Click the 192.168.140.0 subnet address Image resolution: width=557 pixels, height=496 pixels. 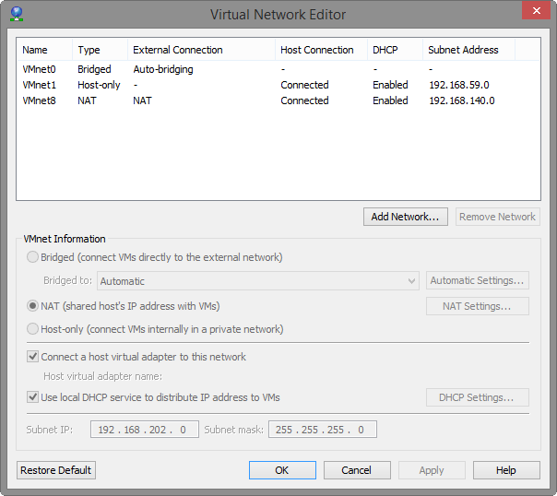click(x=462, y=100)
